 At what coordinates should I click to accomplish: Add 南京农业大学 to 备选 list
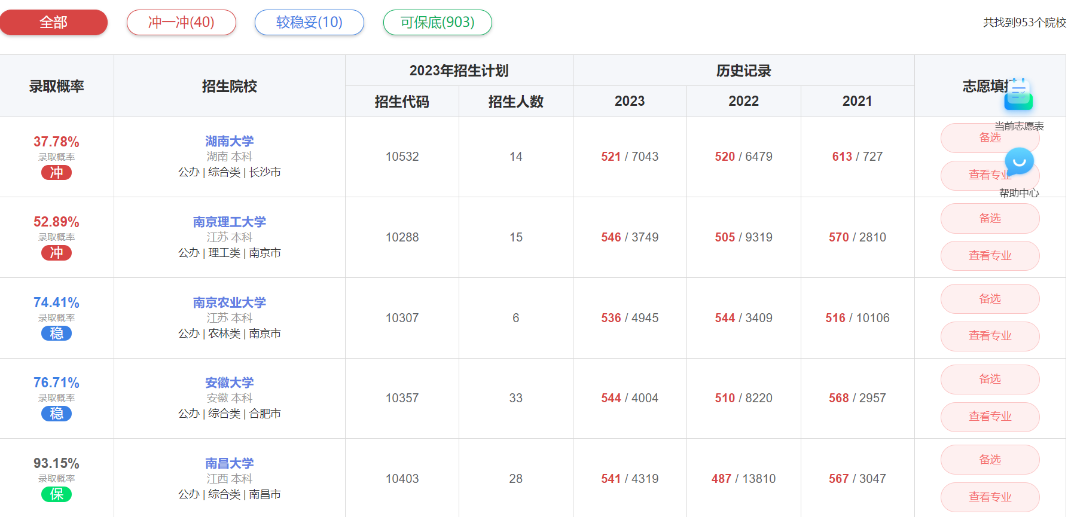(990, 299)
